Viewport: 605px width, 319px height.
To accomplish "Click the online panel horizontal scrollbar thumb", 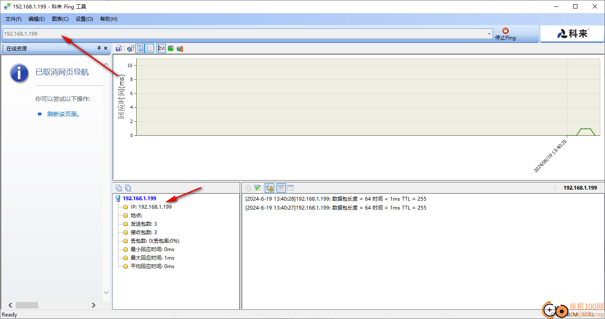I will (x=27, y=305).
